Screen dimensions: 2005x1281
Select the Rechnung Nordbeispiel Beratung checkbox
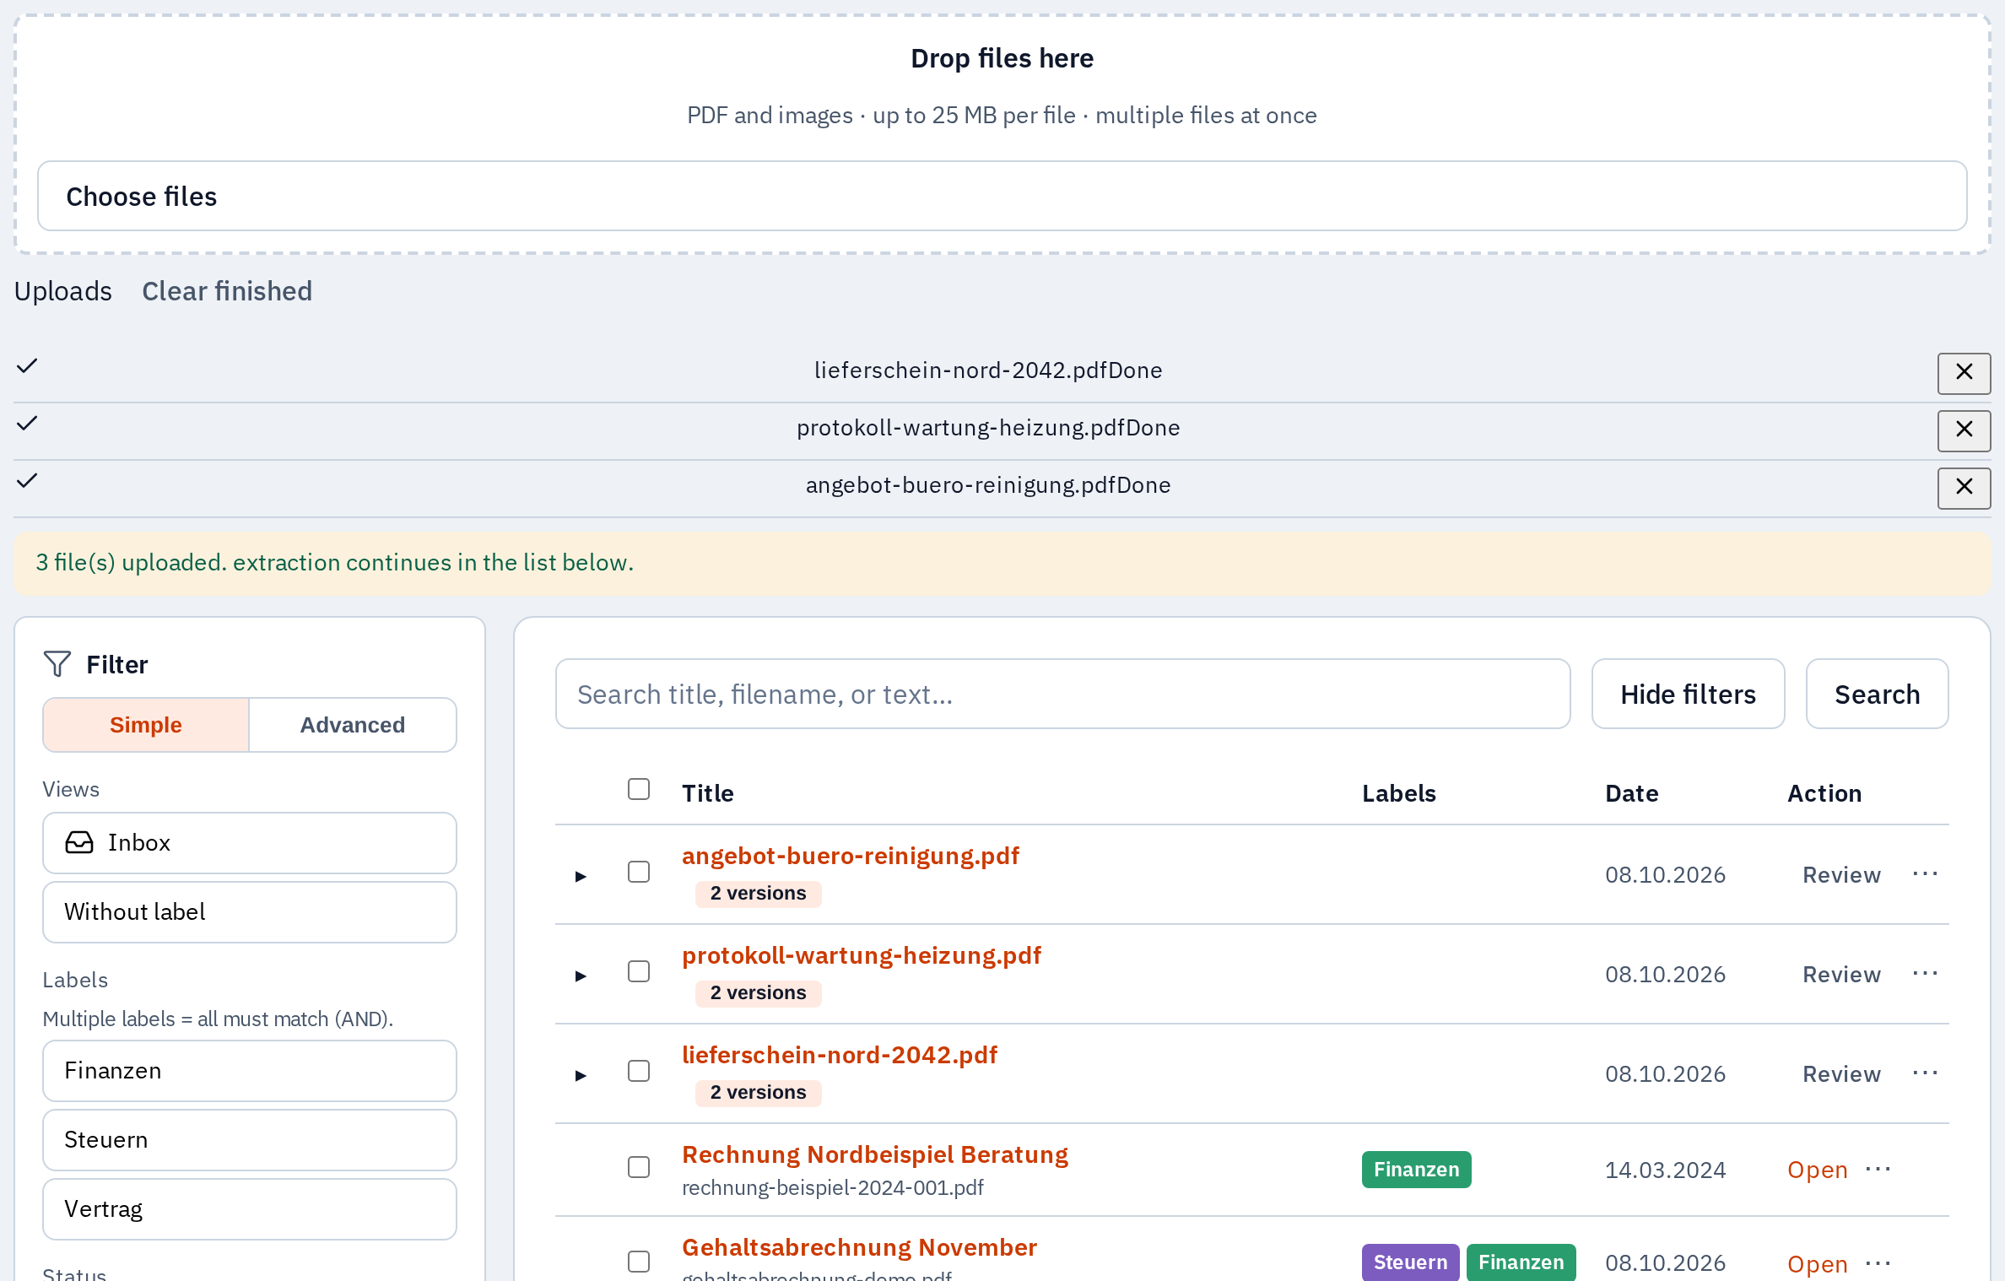pyautogui.click(x=639, y=1167)
